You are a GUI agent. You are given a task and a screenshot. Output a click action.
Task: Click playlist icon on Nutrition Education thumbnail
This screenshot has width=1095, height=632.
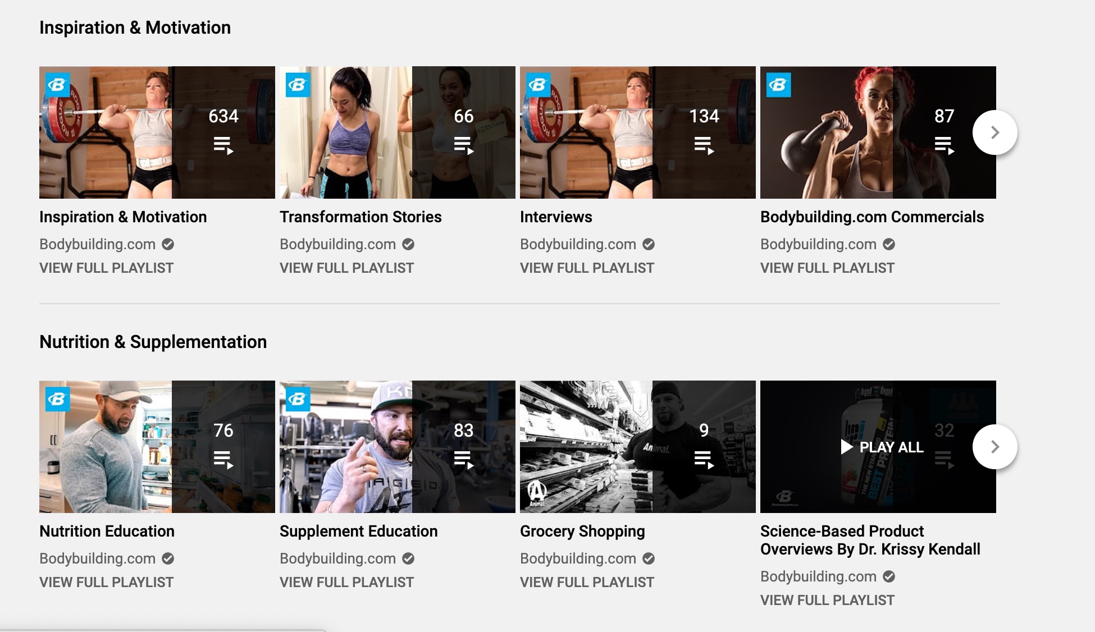[x=223, y=460]
